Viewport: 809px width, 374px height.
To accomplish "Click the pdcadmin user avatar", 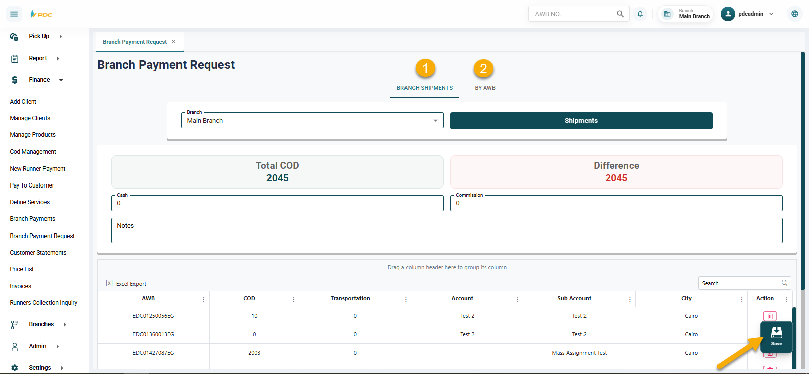I will click(x=728, y=14).
